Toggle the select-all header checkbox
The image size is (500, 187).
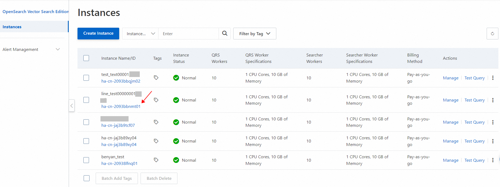pos(86,58)
